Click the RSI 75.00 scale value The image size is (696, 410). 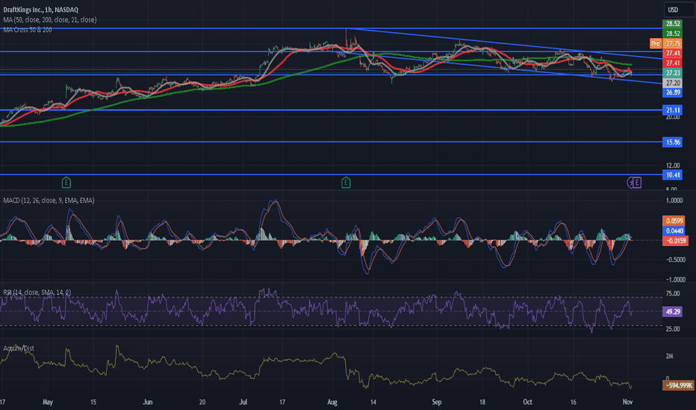coord(672,294)
